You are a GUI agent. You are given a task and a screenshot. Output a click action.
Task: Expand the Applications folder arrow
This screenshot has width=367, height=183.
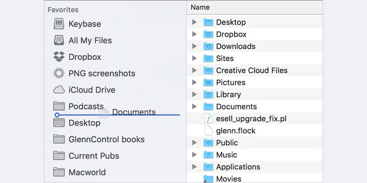(x=195, y=167)
